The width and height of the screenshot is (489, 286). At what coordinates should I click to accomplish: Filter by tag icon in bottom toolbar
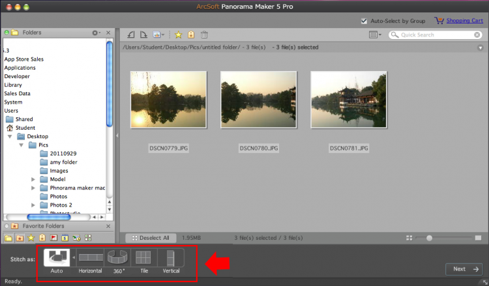[42, 238]
